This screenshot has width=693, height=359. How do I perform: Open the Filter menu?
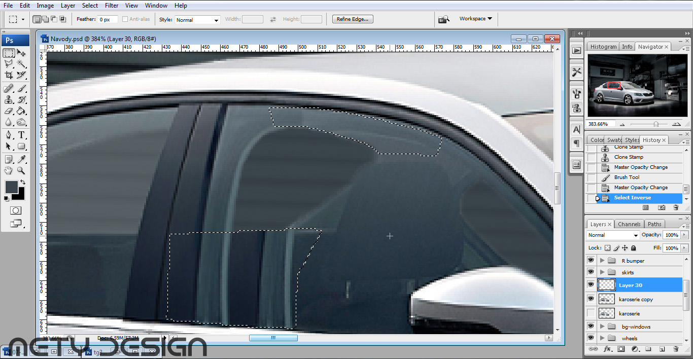[112, 6]
